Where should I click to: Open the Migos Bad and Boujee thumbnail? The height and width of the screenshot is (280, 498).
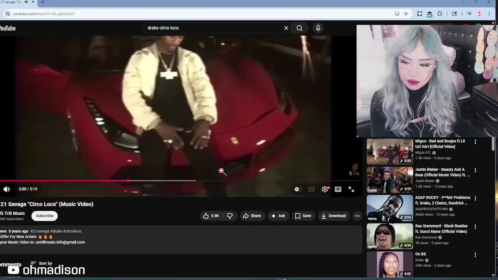click(x=390, y=152)
